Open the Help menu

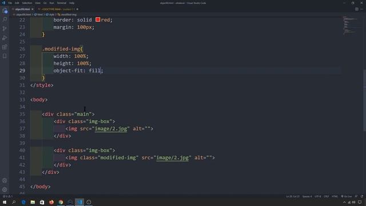(71, 3)
